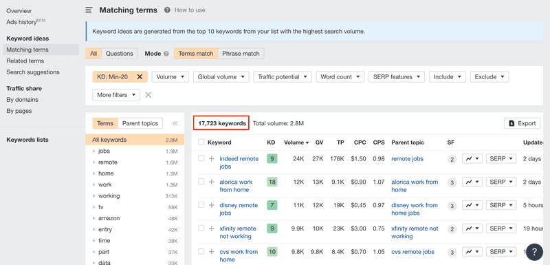Open the cvs remote jobs parent topic
The image size is (550, 265).
pyautogui.click(x=413, y=252)
